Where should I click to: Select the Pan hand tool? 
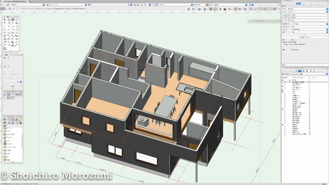point(8,20)
